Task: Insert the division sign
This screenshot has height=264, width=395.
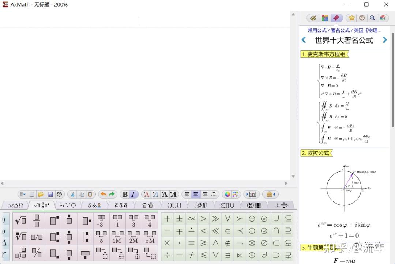Action: point(167,255)
